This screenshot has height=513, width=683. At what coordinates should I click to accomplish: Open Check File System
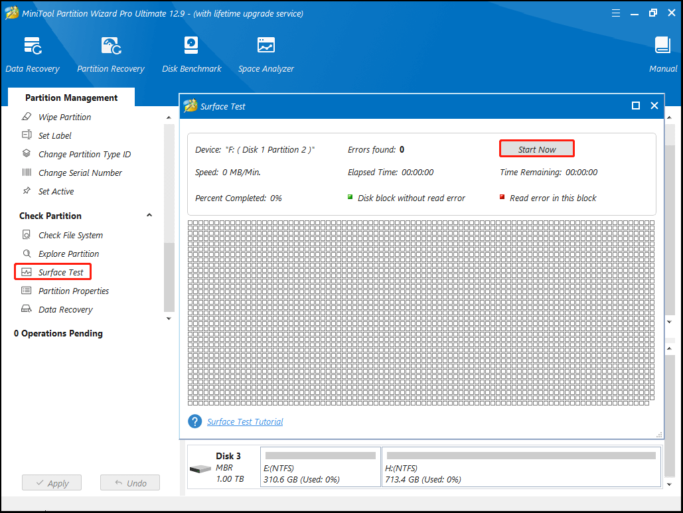[x=69, y=235]
